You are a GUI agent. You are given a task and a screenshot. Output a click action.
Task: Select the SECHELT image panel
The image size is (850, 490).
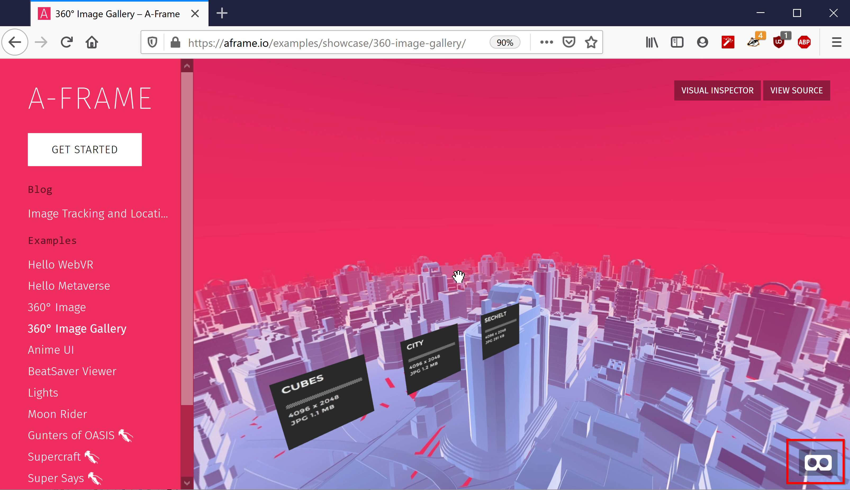(500, 332)
